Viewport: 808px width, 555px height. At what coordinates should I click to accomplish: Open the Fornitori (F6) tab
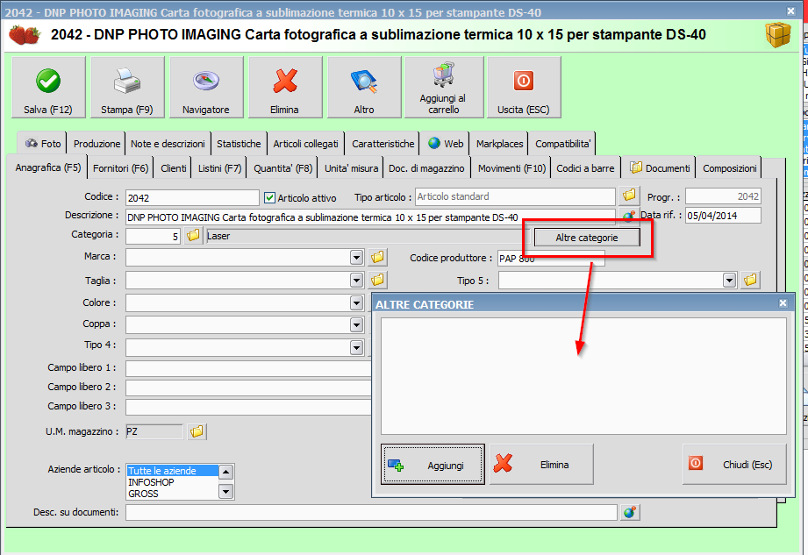click(x=120, y=168)
